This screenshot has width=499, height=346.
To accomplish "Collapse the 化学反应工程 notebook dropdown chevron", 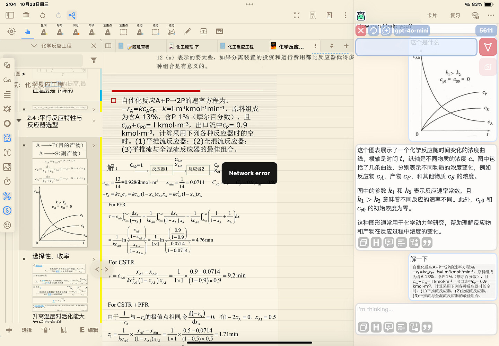I will point(34,46).
